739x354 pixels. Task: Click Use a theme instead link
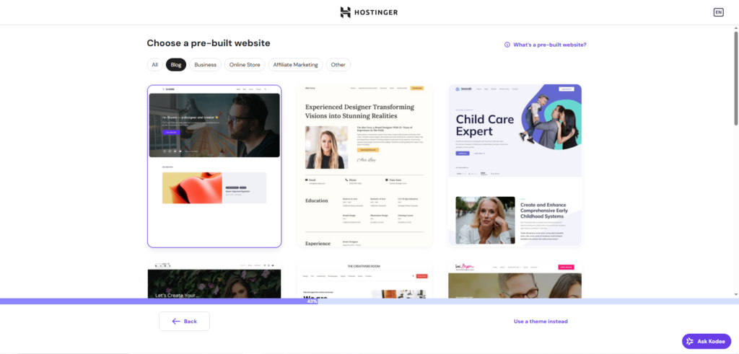541,322
